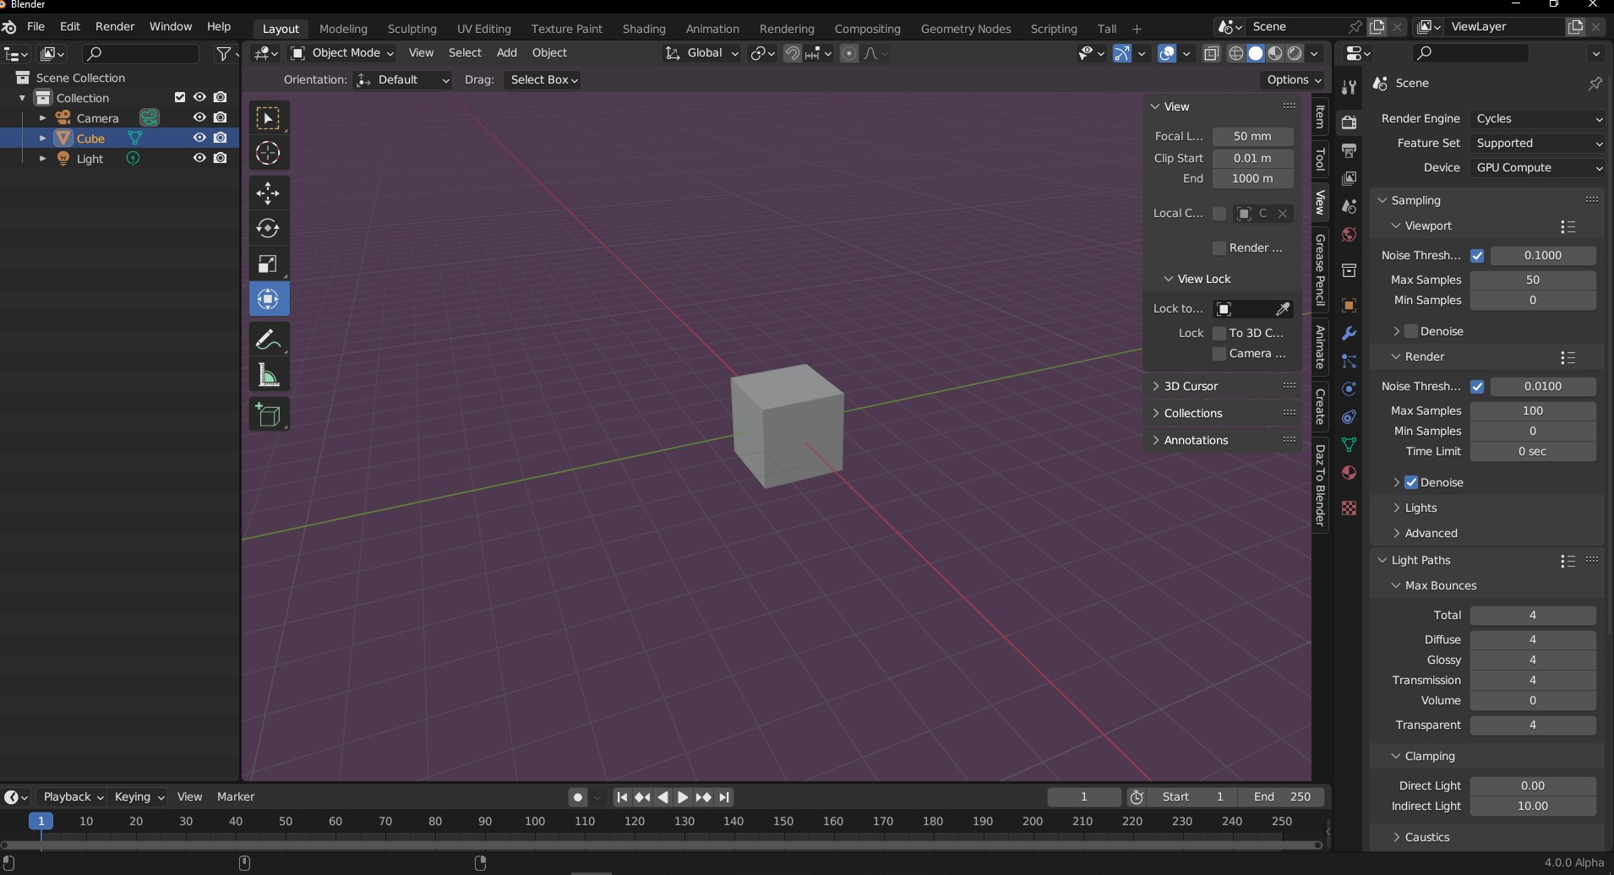
Task: Expand the 3D Cursor panel
Action: [1191, 386]
